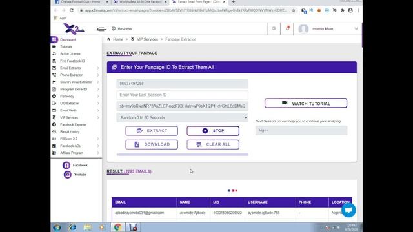Focus the Last Session ID field
The width and height of the screenshot is (413, 232).
[x=182, y=95]
